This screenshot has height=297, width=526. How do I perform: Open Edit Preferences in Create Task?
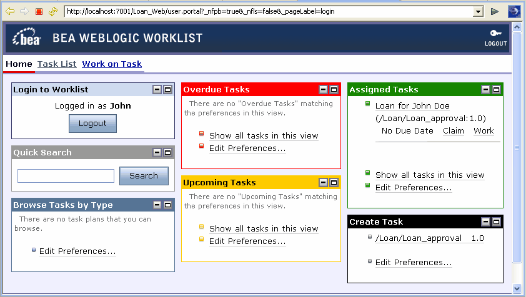(x=414, y=263)
